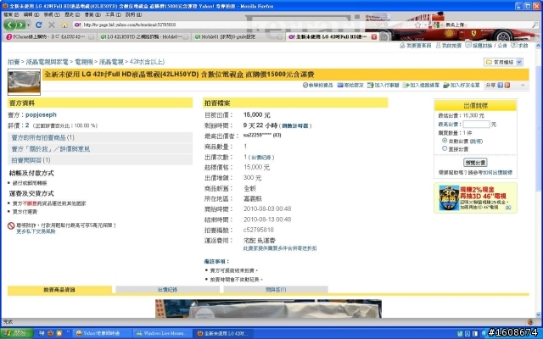The image size is (543, 339).
Task: Switch to the Mobile01 G-guide設定 tab
Action: point(238,36)
